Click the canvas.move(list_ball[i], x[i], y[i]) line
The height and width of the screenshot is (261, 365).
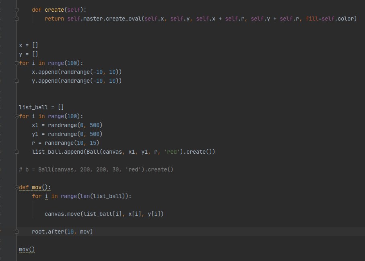point(104,214)
